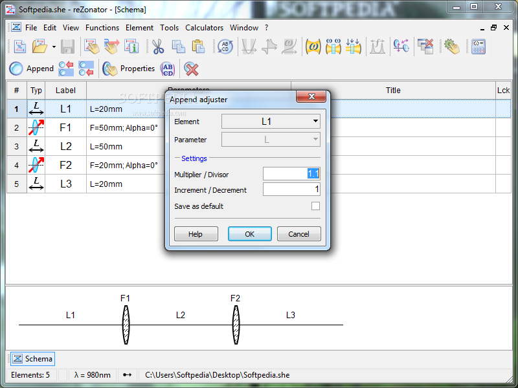Click Elements: 5 in status bar
Viewport: 518px width, 388px height.
(x=30, y=375)
